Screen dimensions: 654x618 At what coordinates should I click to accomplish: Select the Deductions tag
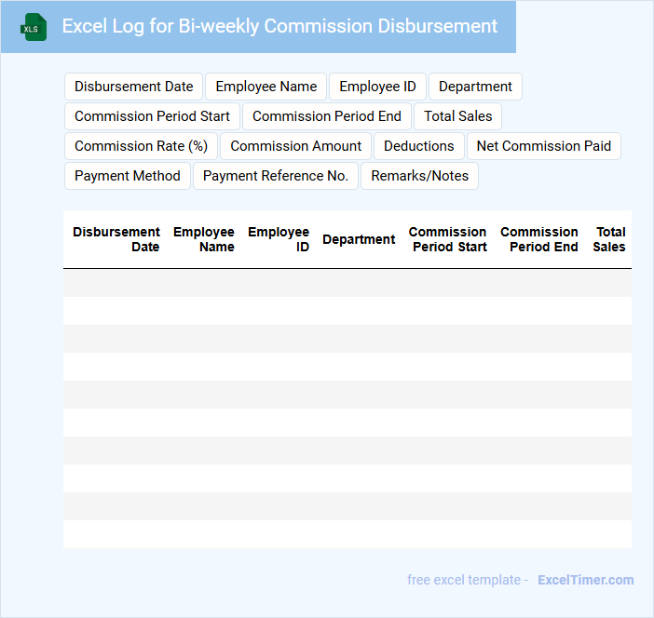coord(418,146)
